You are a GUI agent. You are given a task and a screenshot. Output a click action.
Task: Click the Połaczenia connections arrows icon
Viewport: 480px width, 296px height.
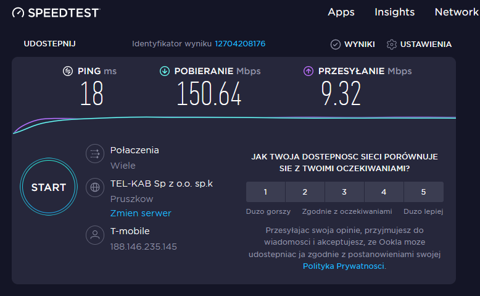click(95, 153)
